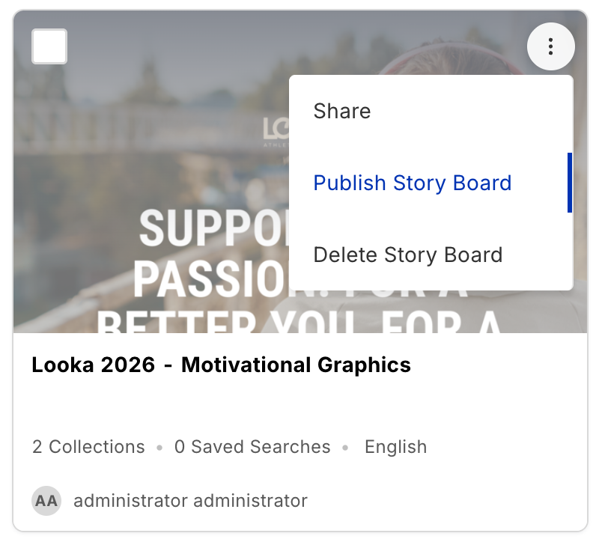This screenshot has height=542, width=599.
Task: Click the PASSION headline text on cover
Action: 211,279
